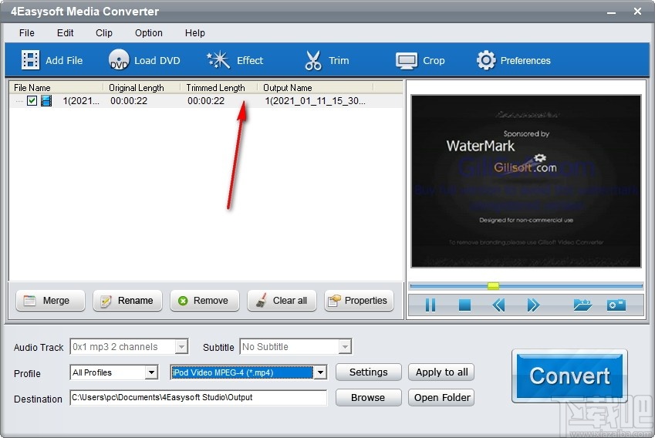Open the Clip menu
Screen dimensions: 655x438
[104, 33]
